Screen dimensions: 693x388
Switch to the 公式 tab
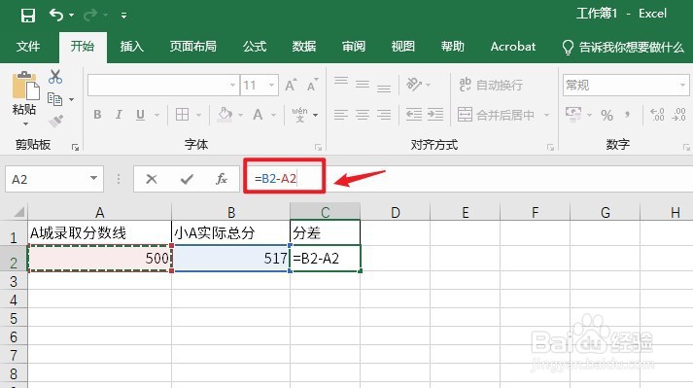pyautogui.click(x=254, y=47)
